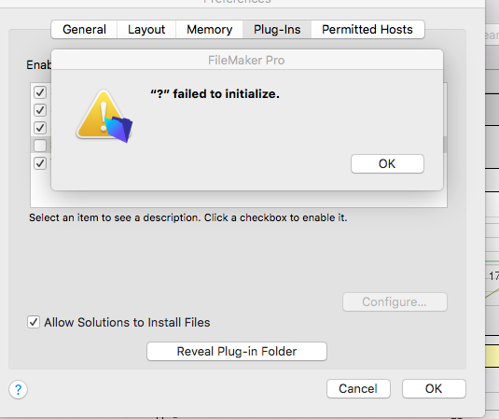Cancel the Preferences dialog
This screenshot has height=419, width=499.
pyautogui.click(x=358, y=389)
